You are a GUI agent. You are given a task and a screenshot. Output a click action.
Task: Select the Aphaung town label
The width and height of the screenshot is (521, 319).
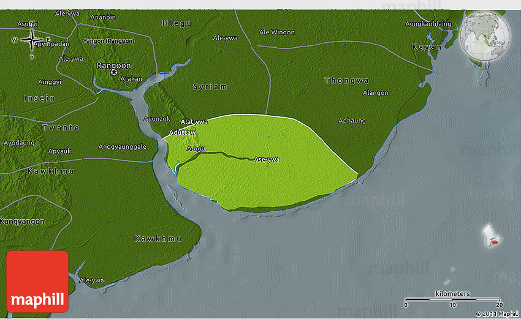(352, 121)
